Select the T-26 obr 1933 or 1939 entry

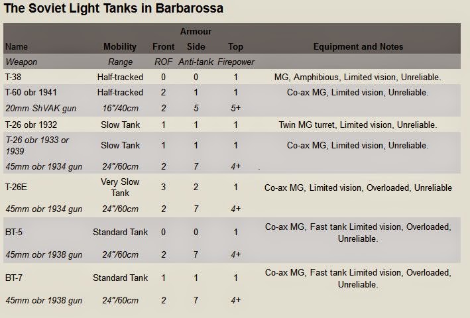click(x=37, y=145)
